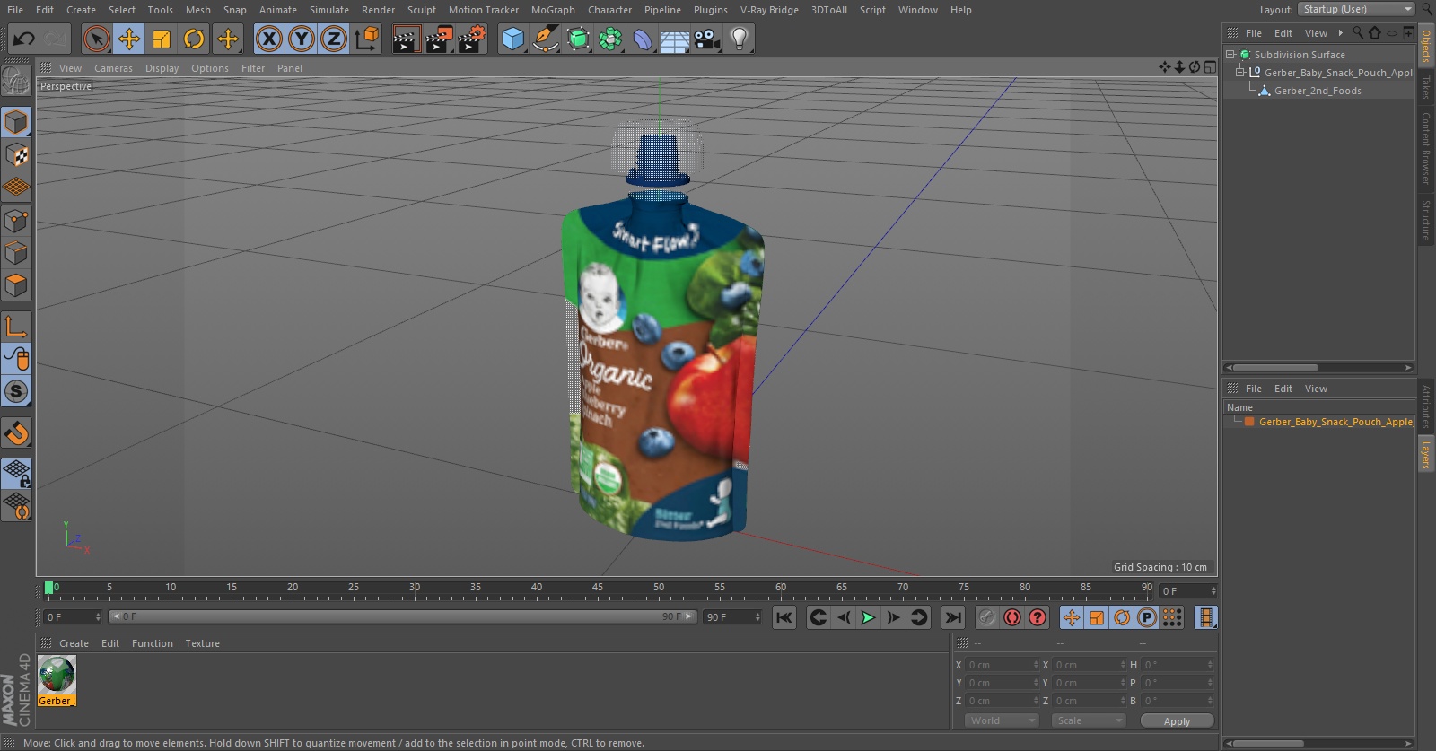
Task: Open the Mesh menu
Action: pos(198,10)
